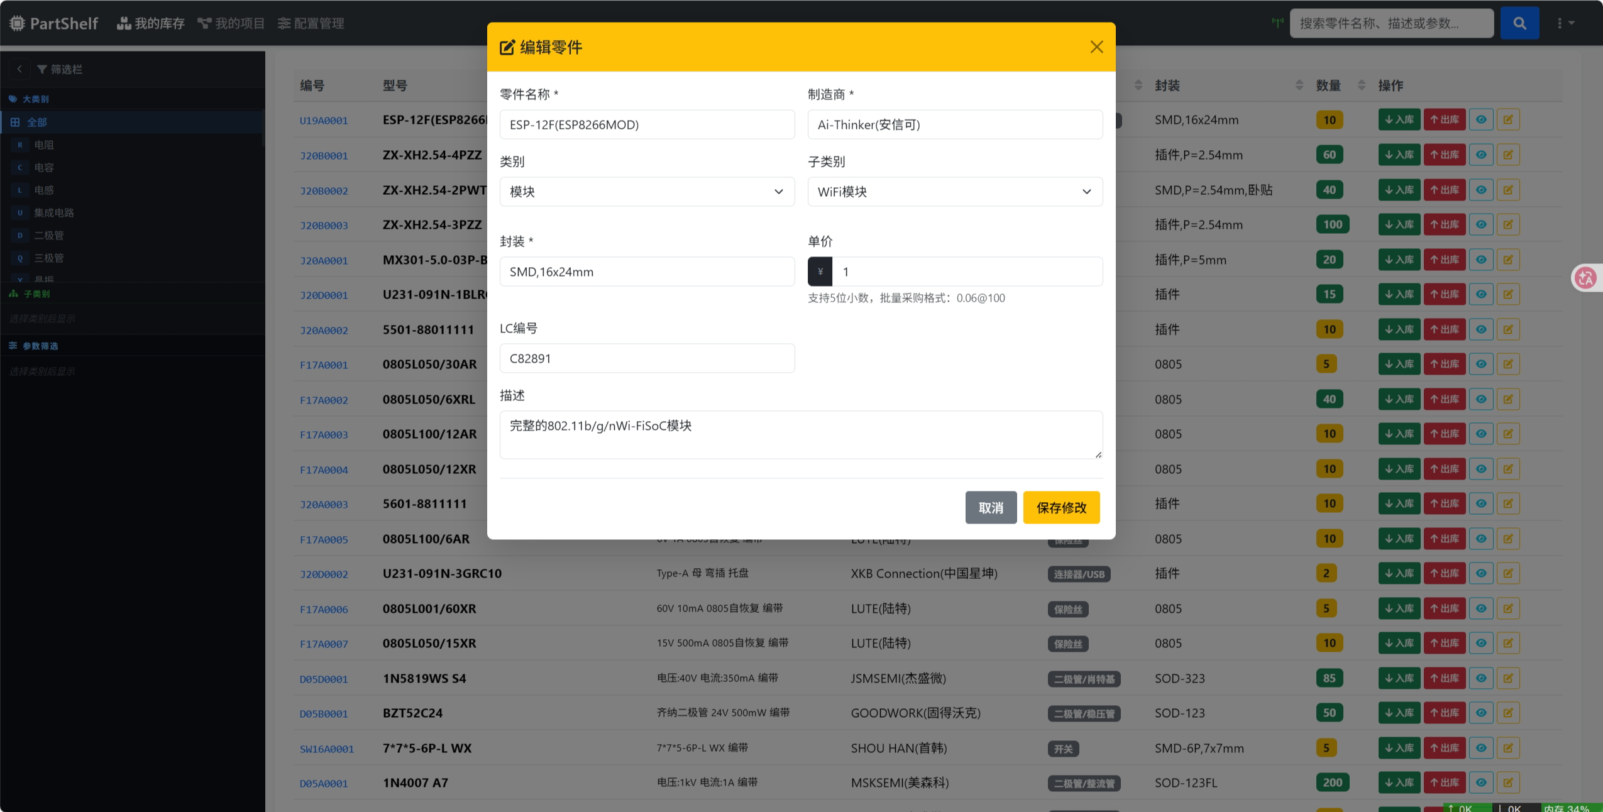View details eye icon for F17A0005 row
The image size is (1603, 812).
click(x=1481, y=539)
